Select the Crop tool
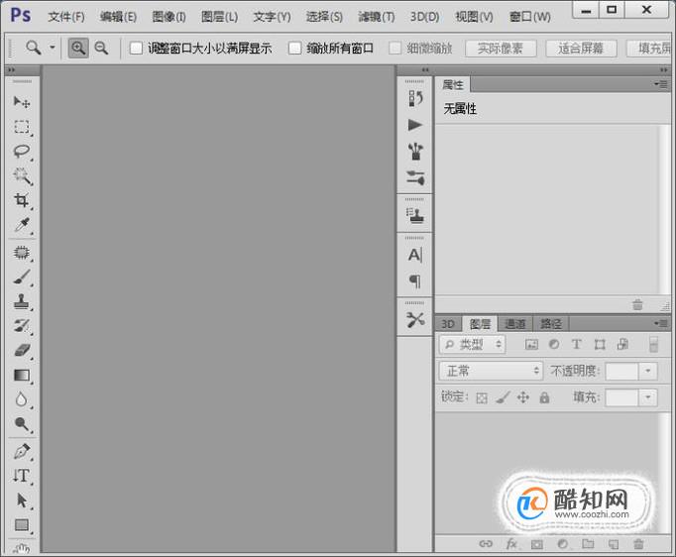 pos(22,200)
